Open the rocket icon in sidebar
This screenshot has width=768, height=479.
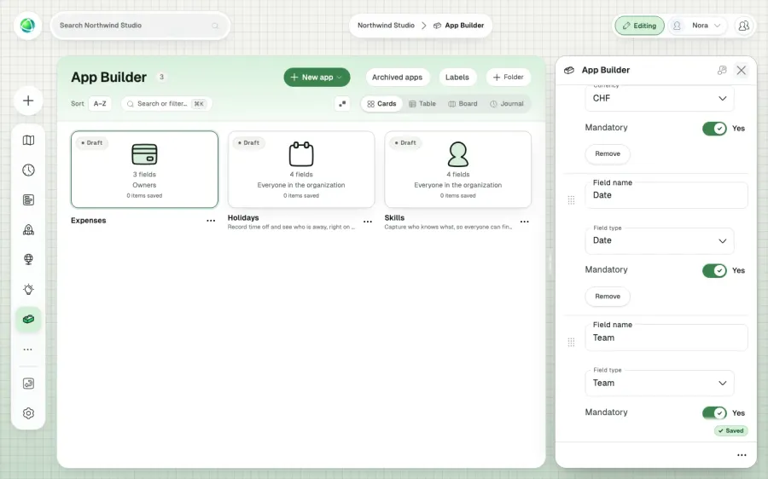pos(28,230)
